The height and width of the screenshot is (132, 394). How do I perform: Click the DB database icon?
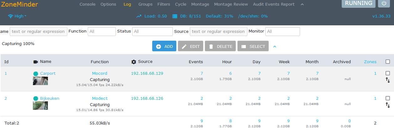175,16
